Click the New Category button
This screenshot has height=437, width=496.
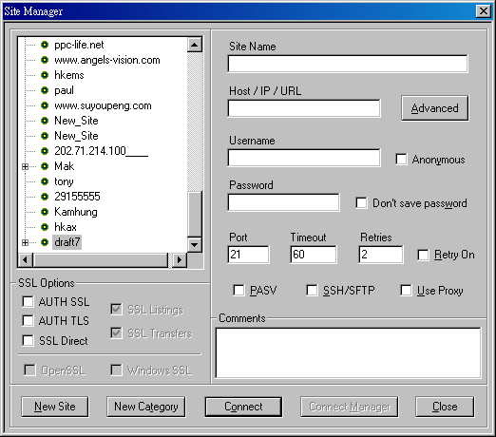146,407
